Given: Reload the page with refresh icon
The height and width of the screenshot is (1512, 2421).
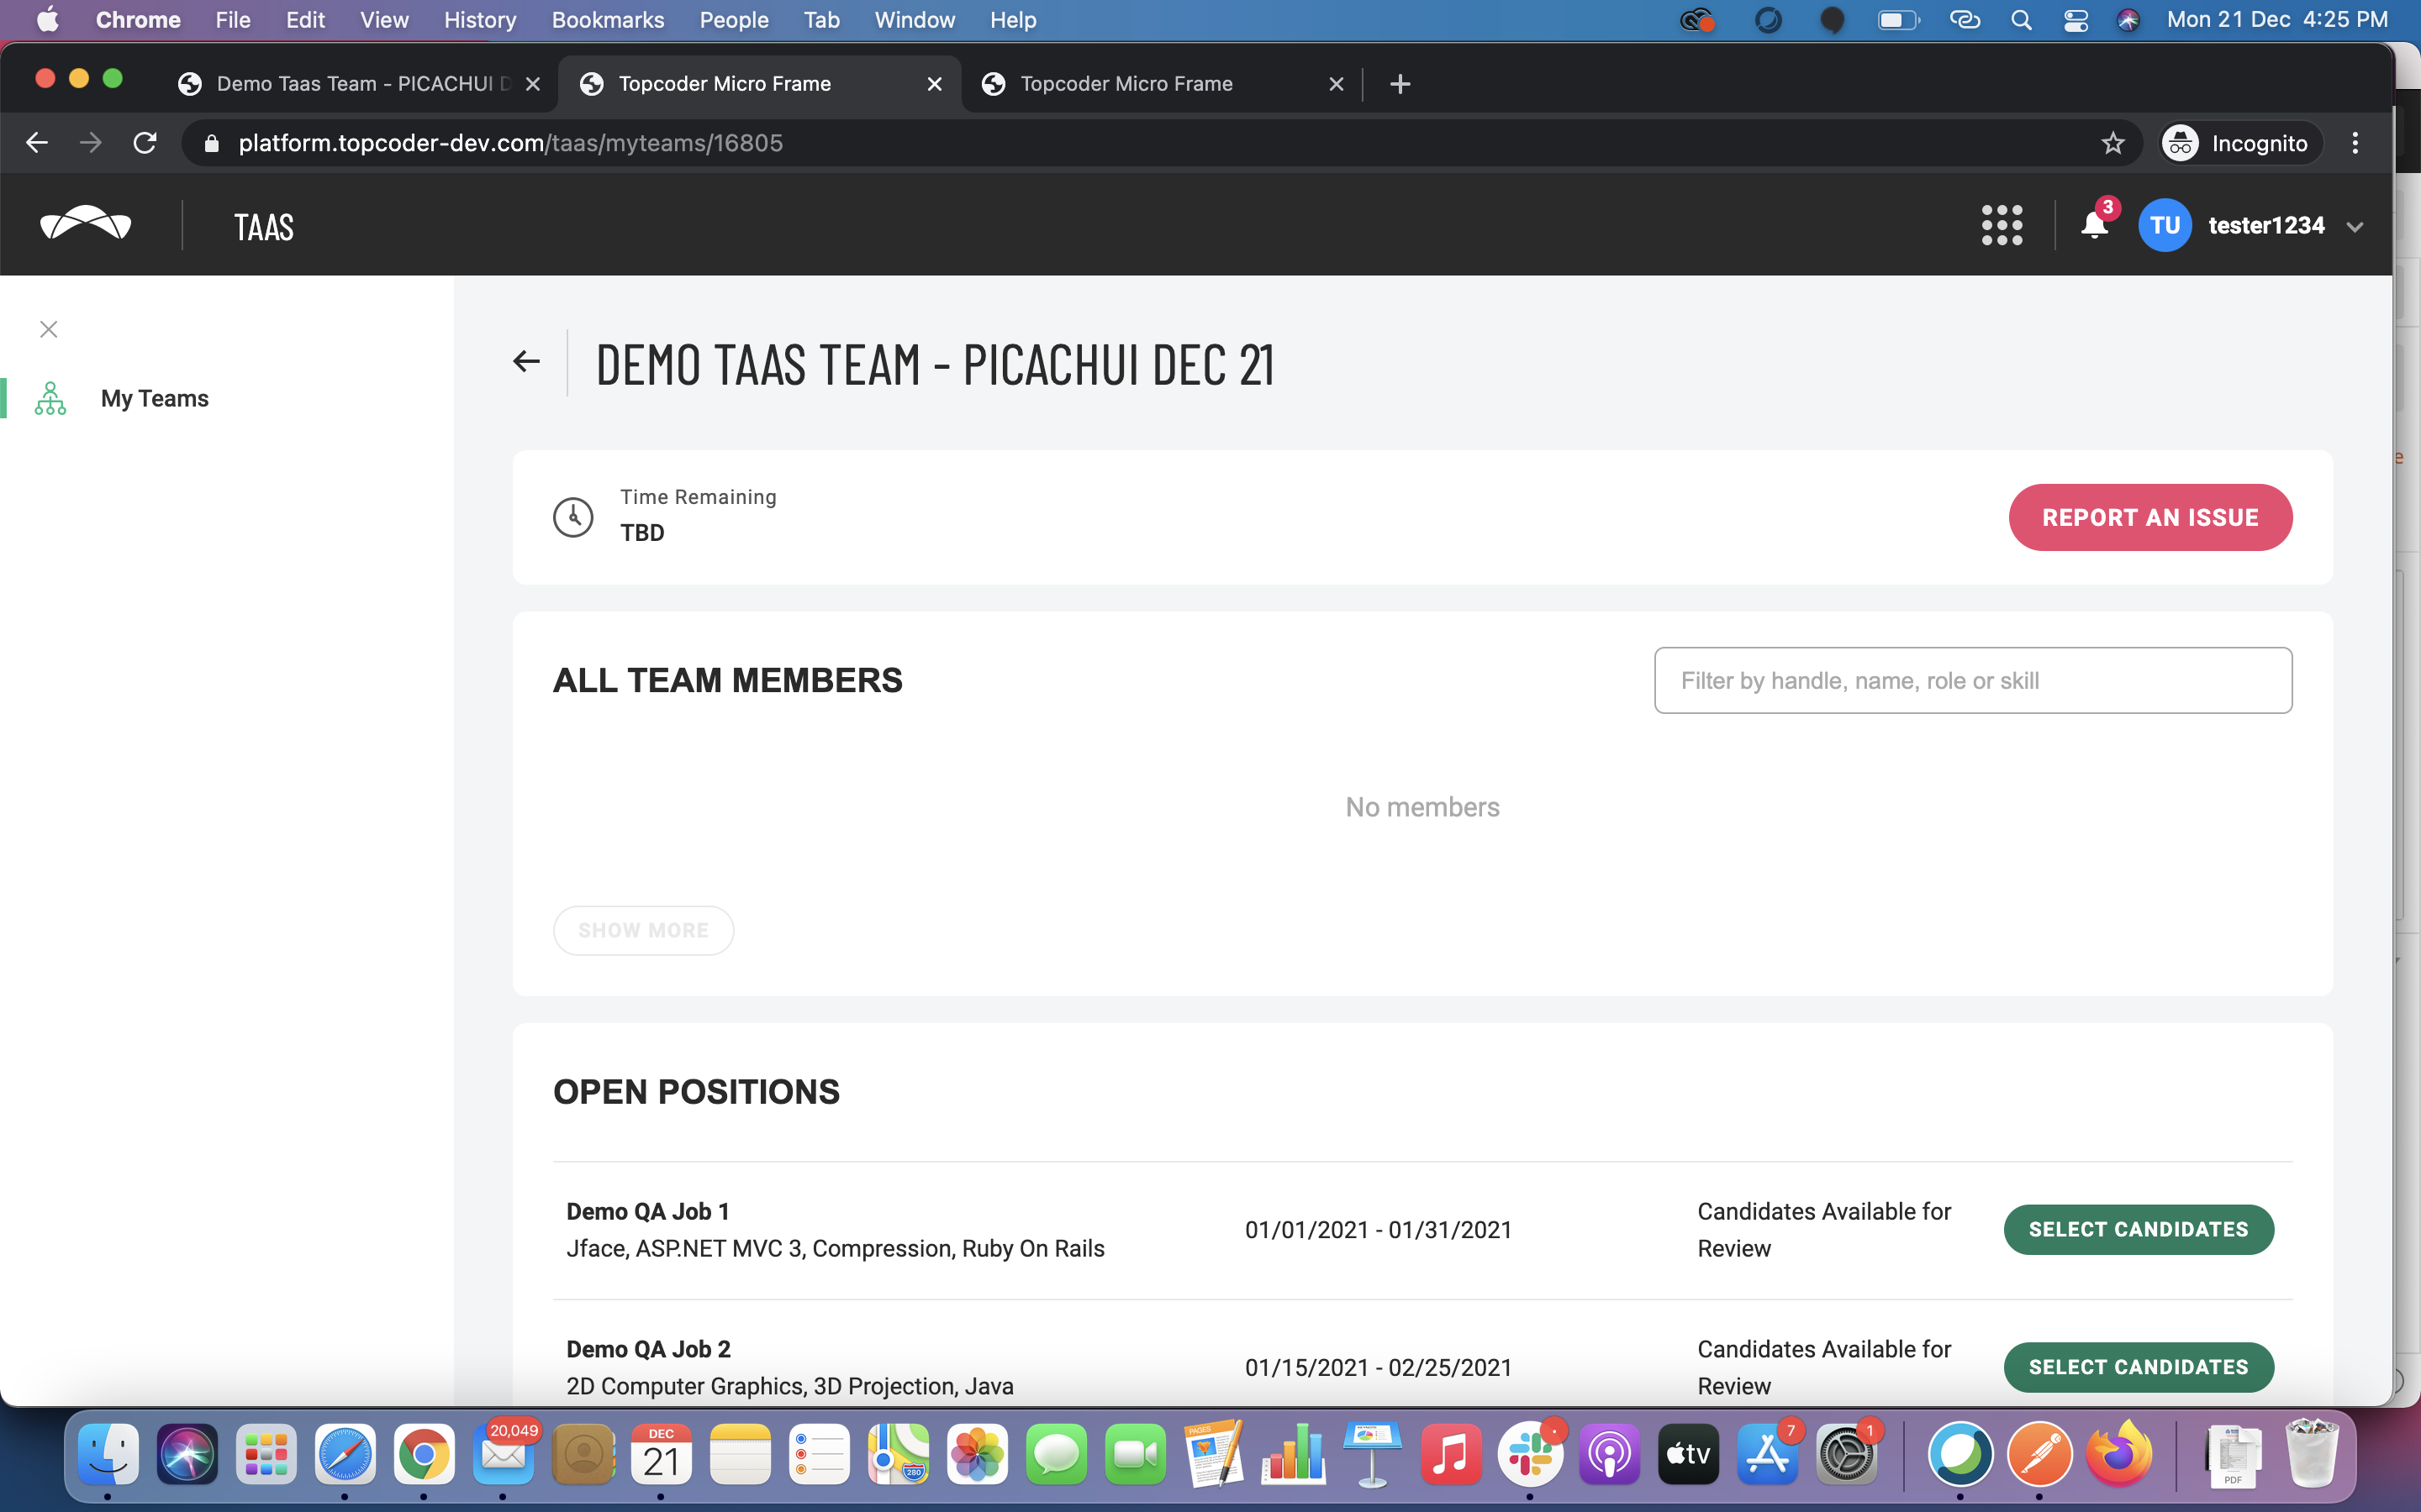Looking at the screenshot, I should click(145, 143).
